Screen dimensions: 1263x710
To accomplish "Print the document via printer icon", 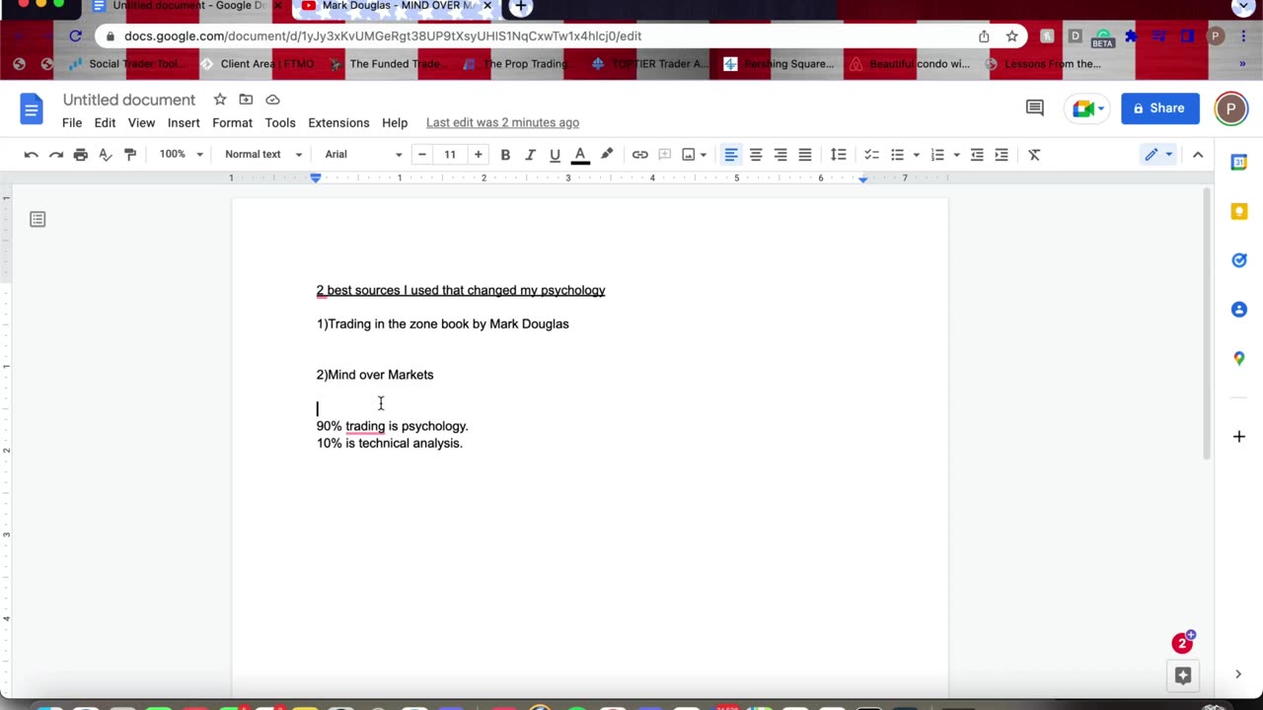I will [81, 155].
